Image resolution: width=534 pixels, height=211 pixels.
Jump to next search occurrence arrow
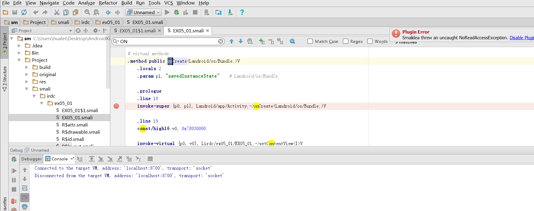[x=241, y=41]
